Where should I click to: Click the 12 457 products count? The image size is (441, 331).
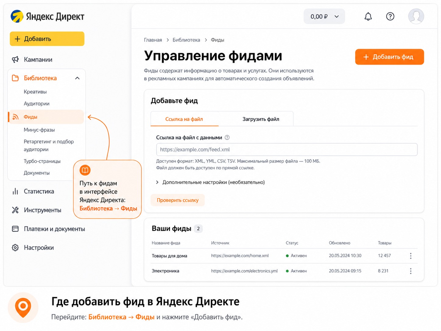pos(384,256)
